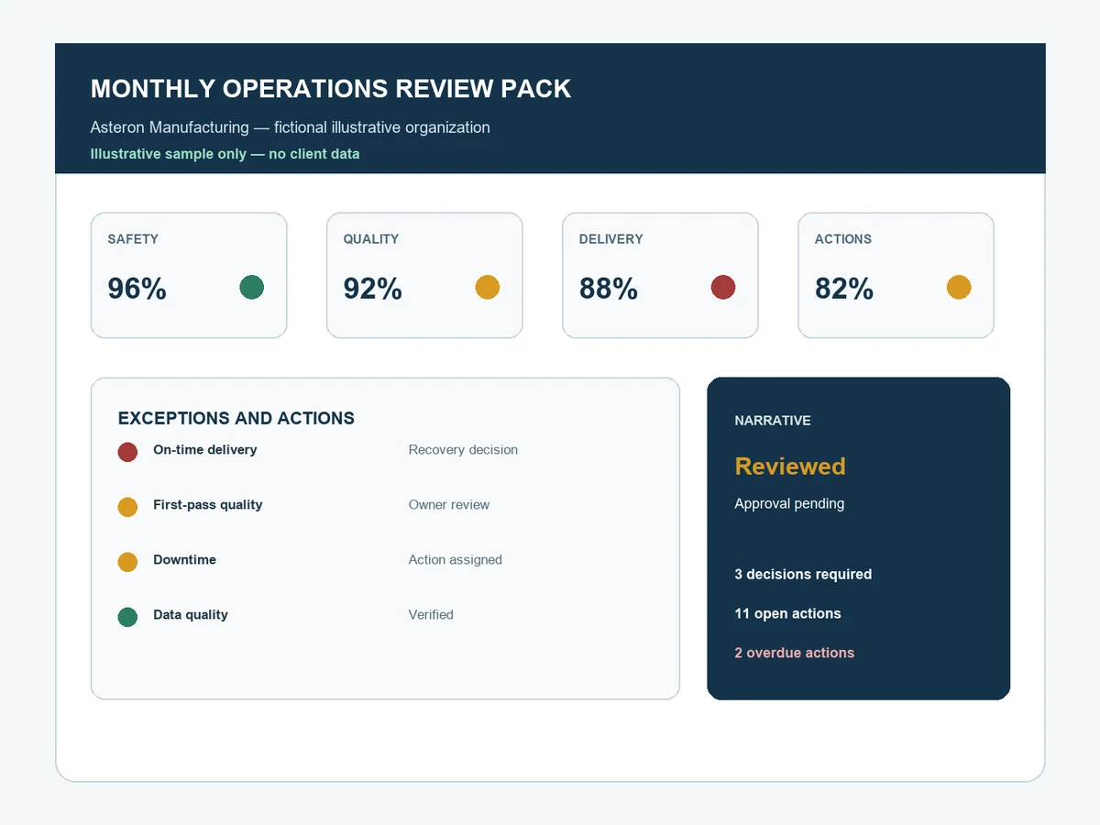Click the amber dot beside First-pass quality

pyautogui.click(x=127, y=507)
